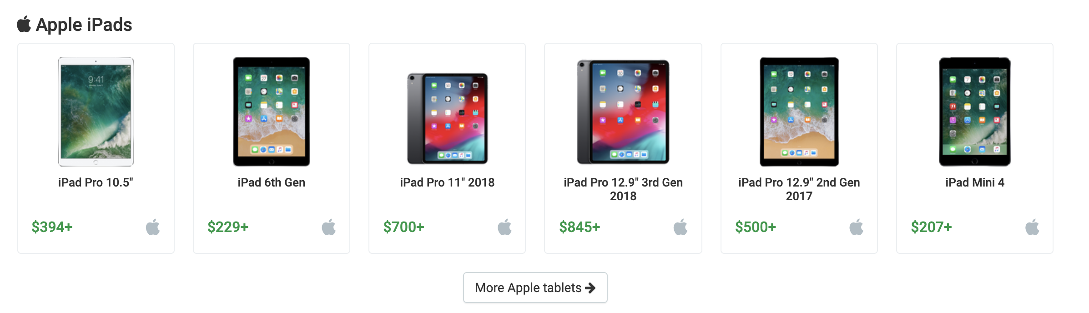Select the iPad Mini 4 title link
This screenshot has width=1089, height=313.
[x=975, y=182]
